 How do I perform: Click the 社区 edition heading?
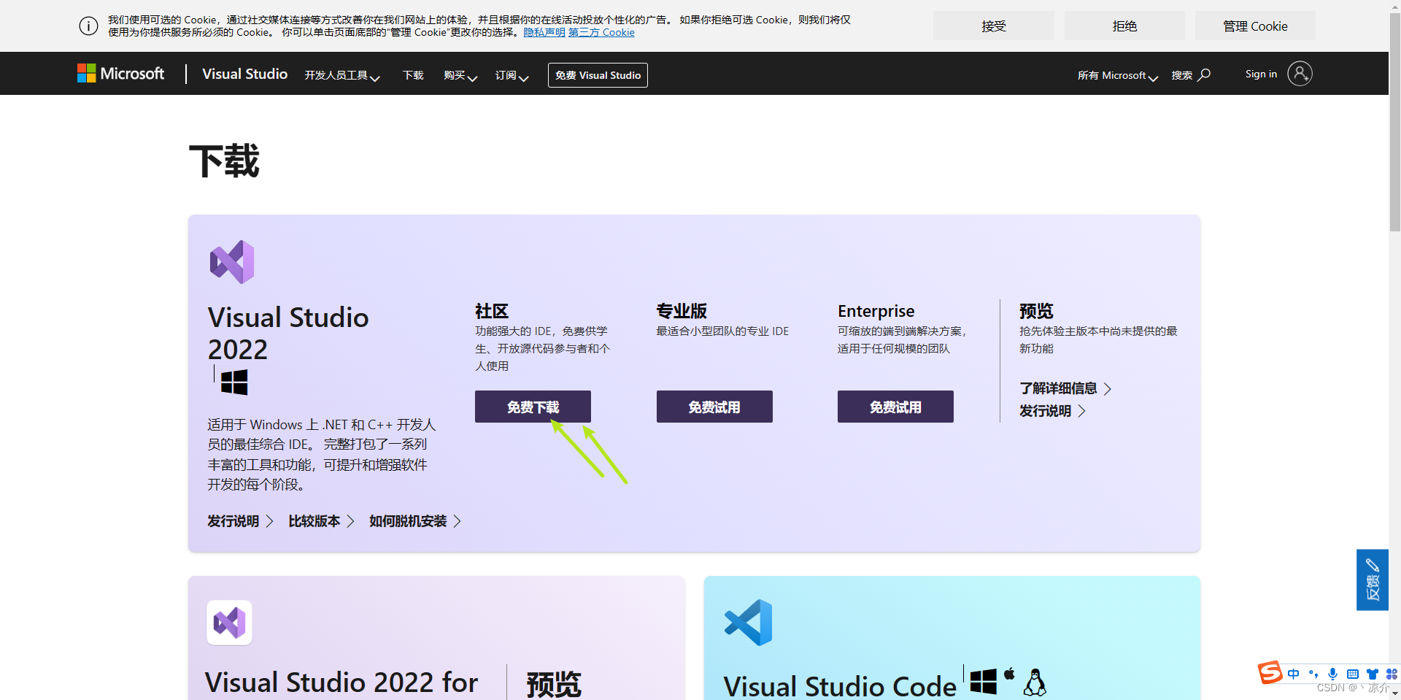[x=492, y=311]
